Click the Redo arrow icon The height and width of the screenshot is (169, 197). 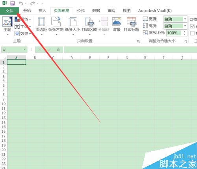point(32,3)
